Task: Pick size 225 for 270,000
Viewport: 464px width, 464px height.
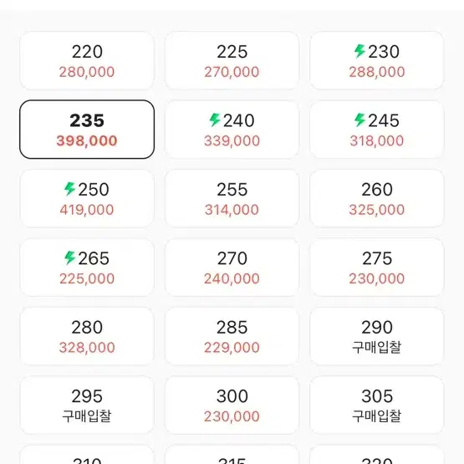Action: click(232, 60)
